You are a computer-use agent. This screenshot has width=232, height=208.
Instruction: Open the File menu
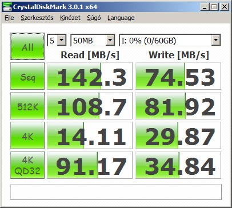[x=9, y=18]
